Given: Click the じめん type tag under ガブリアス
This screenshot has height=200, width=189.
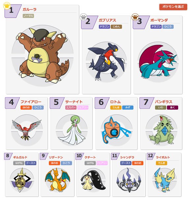Looking at the screenshot, I should [116, 26].
